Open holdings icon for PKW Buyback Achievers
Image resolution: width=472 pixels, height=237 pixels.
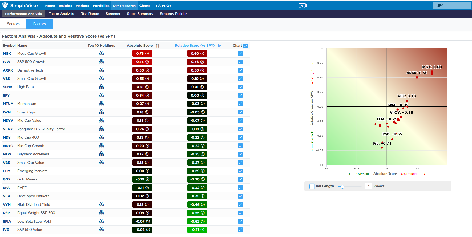click(x=101, y=154)
